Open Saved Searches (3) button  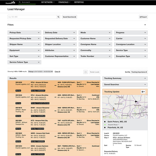[69, 17]
